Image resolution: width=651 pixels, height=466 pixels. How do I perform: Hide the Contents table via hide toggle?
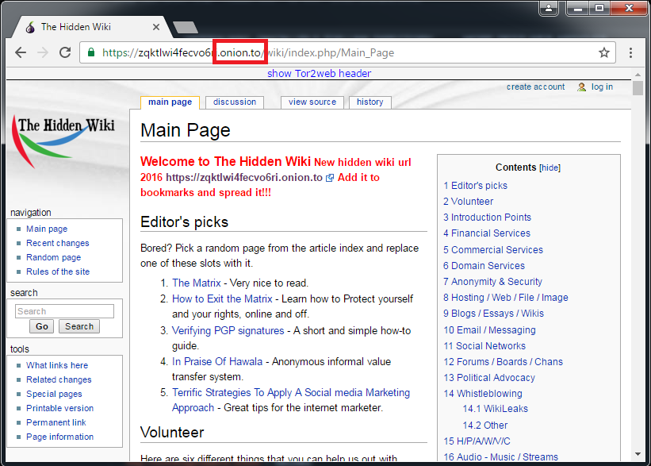pyautogui.click(x=550, y=168)
